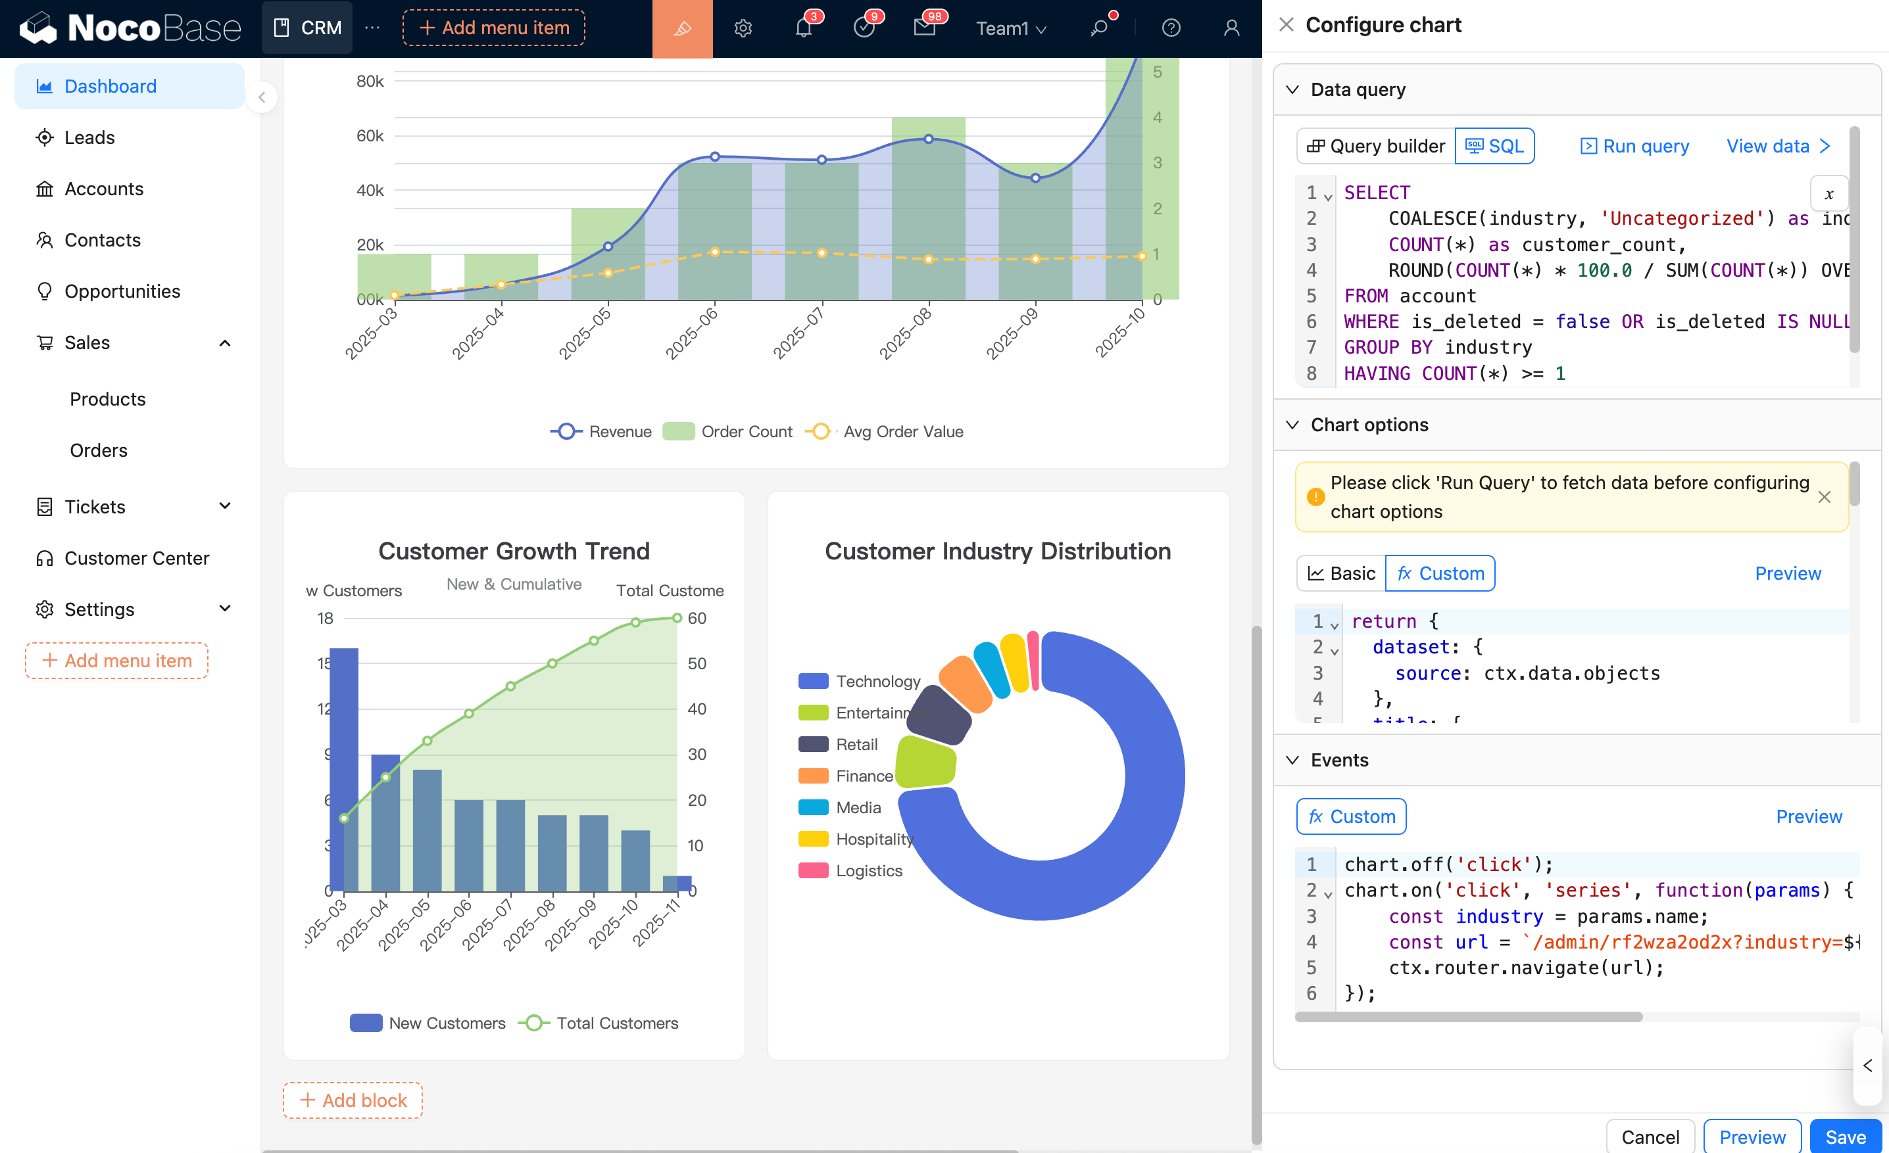
Task: Open the mail inbox icon
Action: 925,28
